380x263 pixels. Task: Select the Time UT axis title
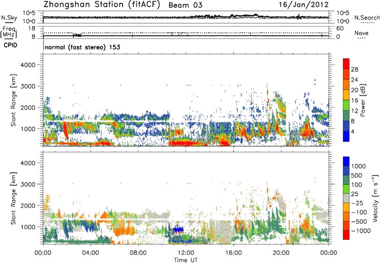pos(186,260)
